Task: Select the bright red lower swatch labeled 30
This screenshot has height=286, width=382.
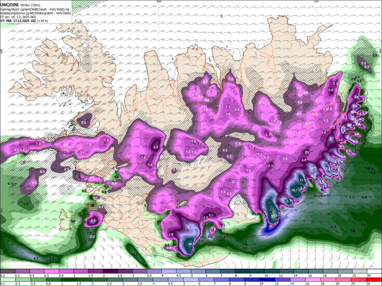Action: [x=374, y=280]
